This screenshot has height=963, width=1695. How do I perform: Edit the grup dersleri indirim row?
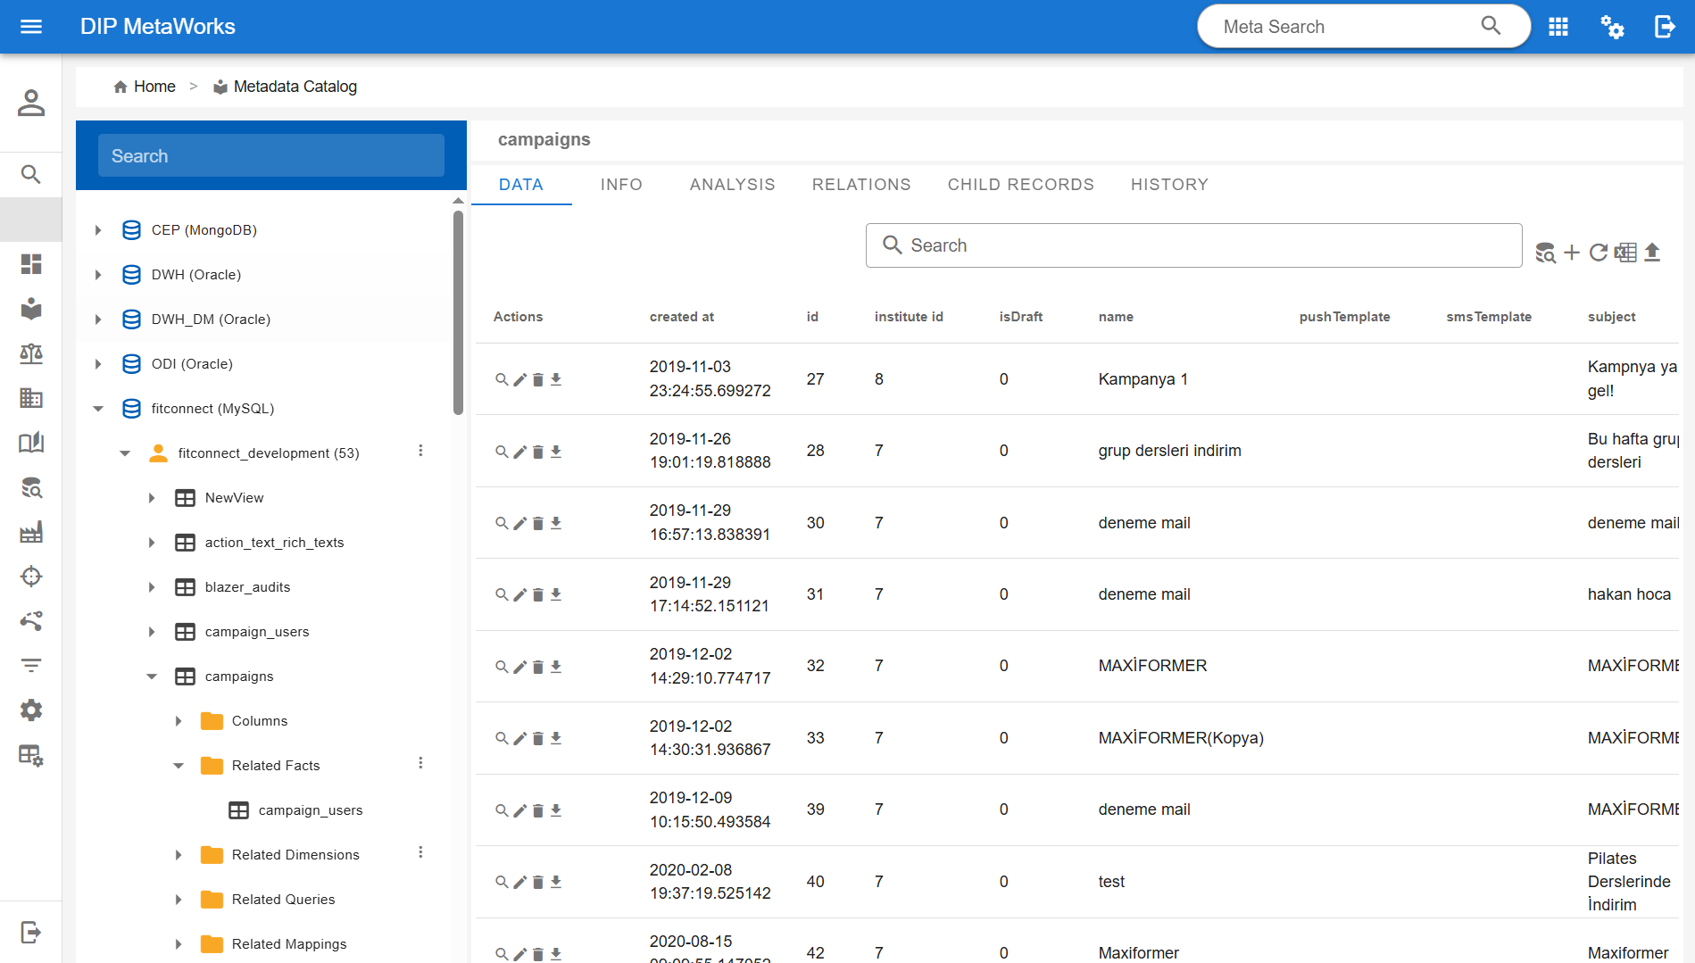pos(520,452)
